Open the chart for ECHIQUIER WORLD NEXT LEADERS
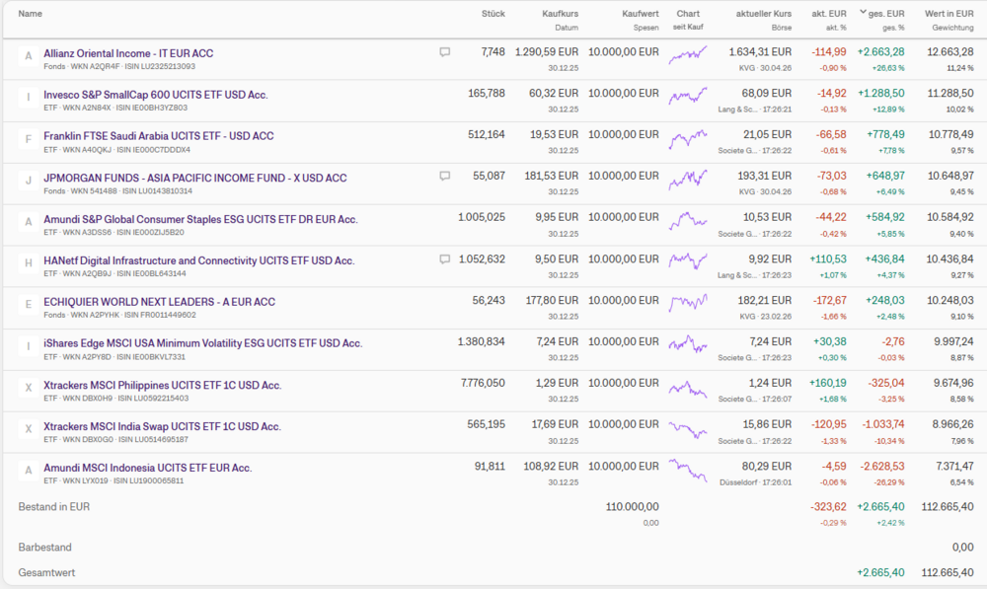This screenshot has height=589, width=987. point(688,303)
